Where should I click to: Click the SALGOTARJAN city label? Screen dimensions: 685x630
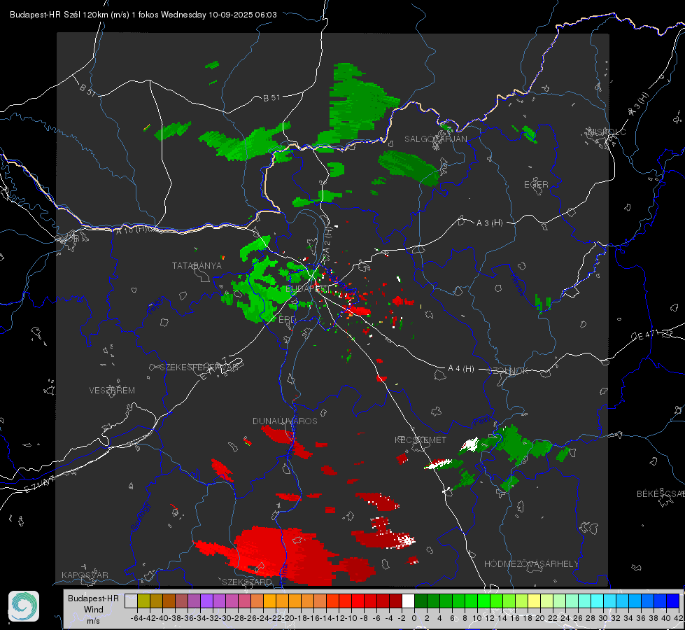[x=435, y=139]
